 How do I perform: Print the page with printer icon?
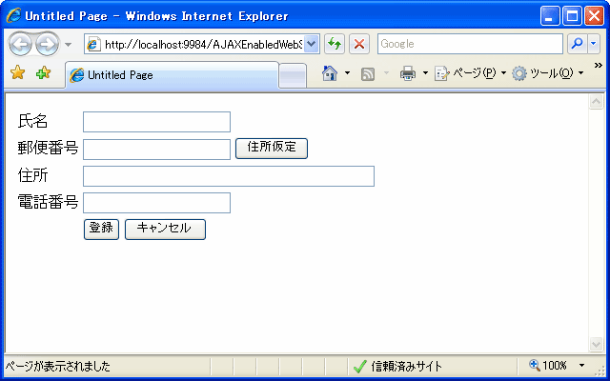[x=407, y=73]
